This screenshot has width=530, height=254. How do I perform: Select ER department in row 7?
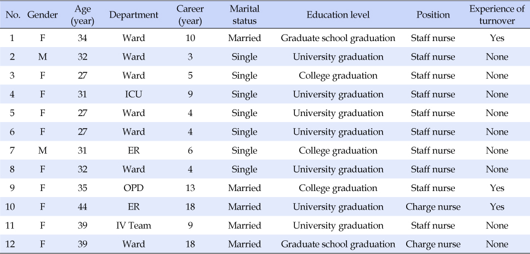pos(134,151)
